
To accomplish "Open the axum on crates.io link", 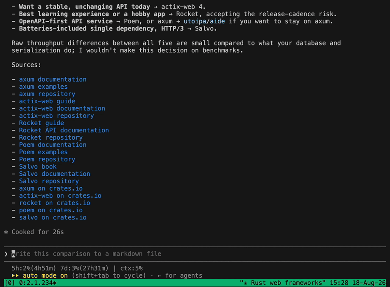I will (x=51, y=189).
